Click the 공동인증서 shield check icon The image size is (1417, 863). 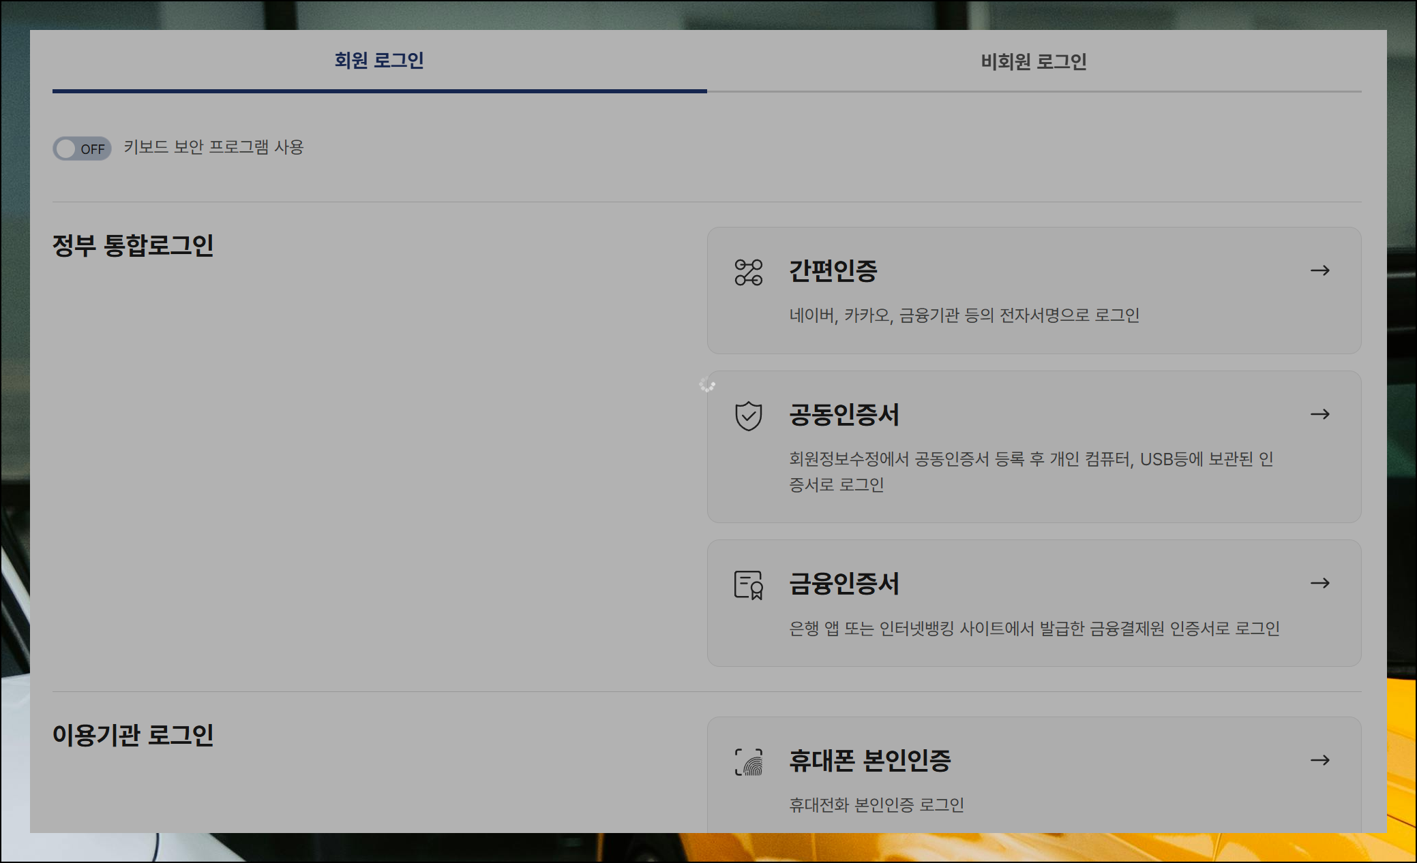click(748, 415)
